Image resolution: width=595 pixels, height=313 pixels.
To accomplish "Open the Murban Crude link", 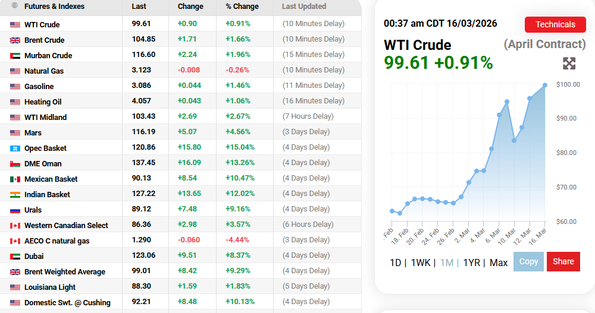I will coord(48,56).
